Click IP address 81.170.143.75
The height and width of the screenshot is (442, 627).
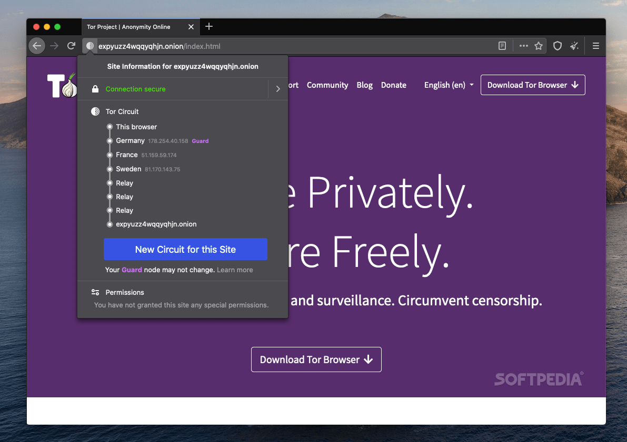tap(162, 169)
